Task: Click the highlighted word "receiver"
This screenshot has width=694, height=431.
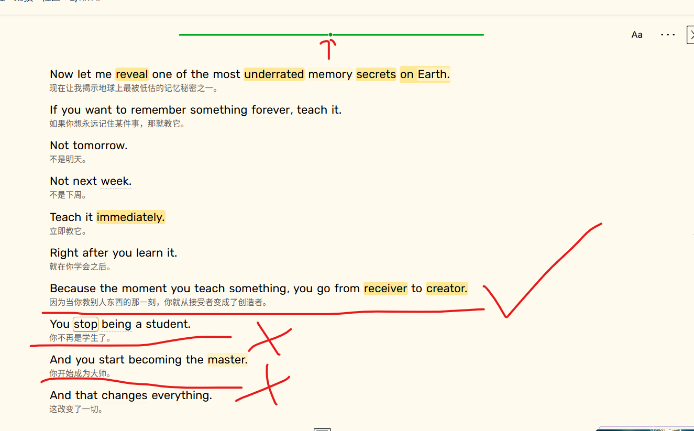Action: (385, 289)
